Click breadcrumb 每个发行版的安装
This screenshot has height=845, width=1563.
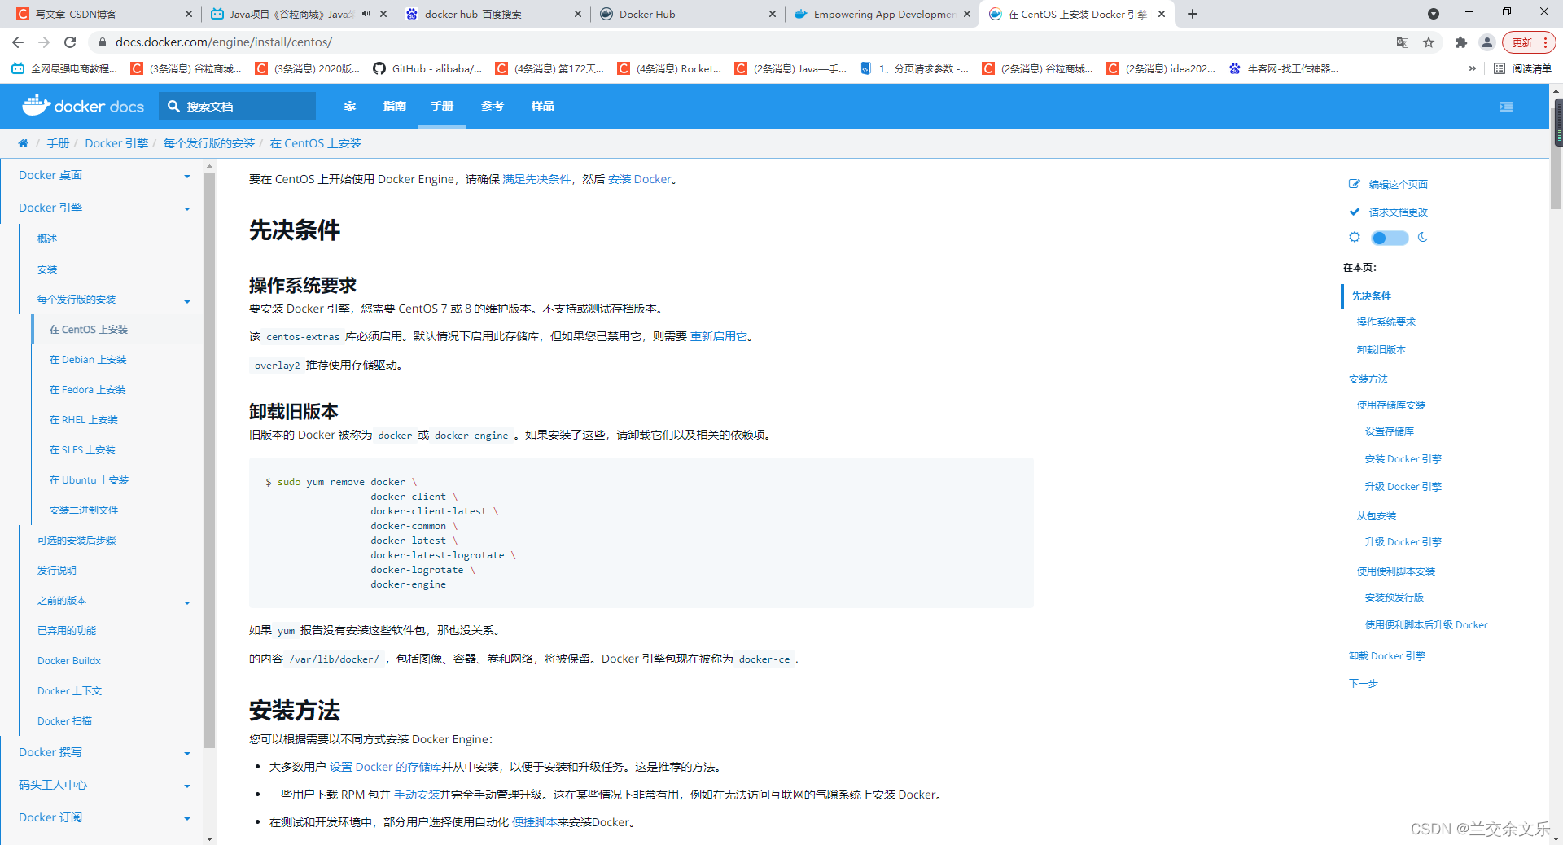point(209,143)
